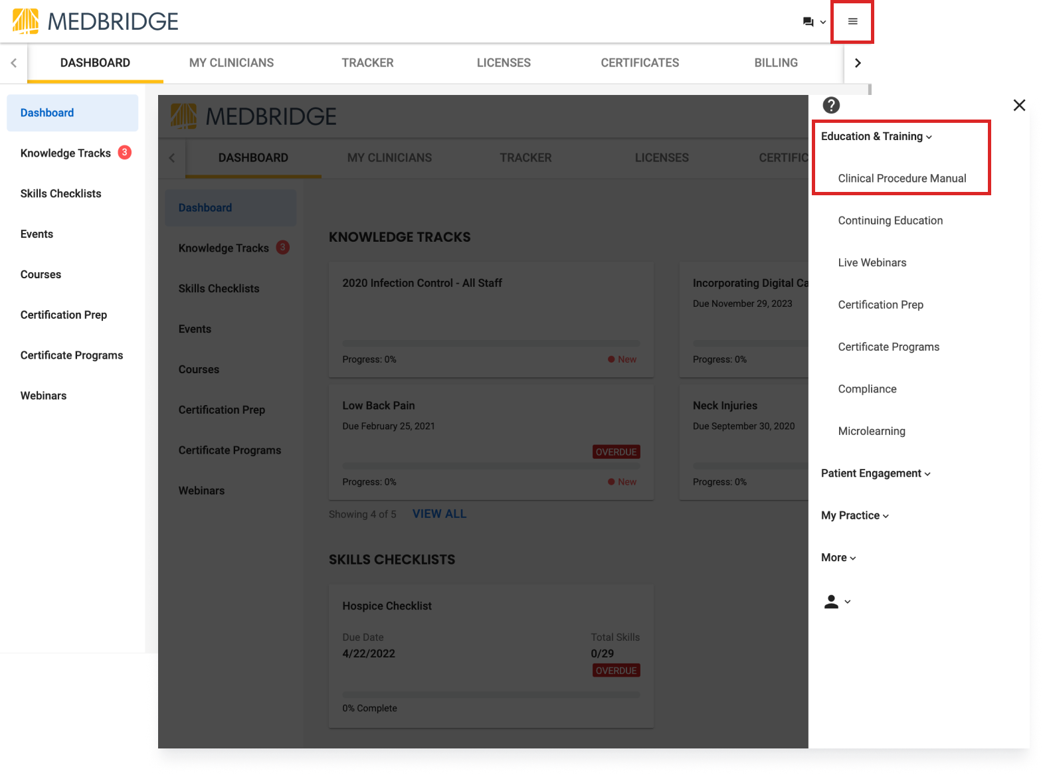Switch to the top TRACKER tab

pyautogui.click(x=367, y=63)
